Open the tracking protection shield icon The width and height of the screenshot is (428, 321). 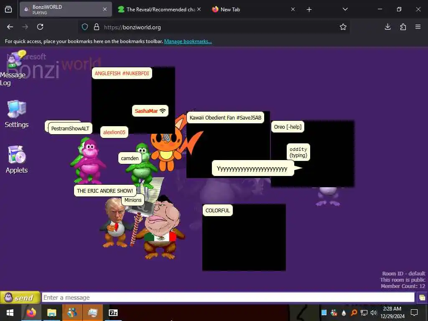(85, 27)
